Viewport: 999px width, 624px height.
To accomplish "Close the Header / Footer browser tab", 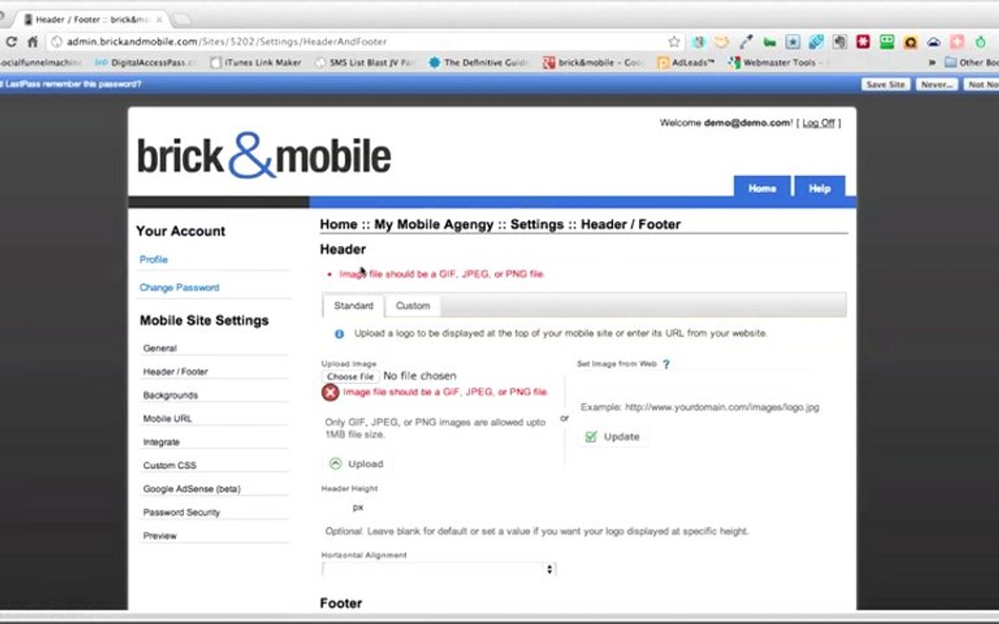I will pyautogui.click(x=160, y=20).
